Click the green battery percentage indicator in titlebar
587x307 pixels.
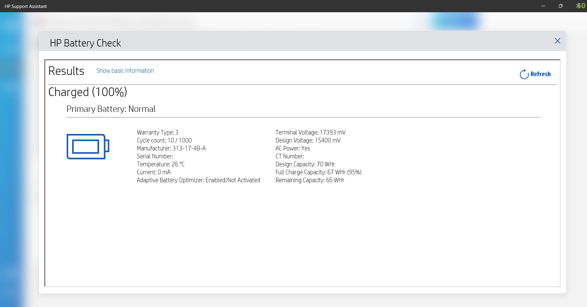[580, 6]
